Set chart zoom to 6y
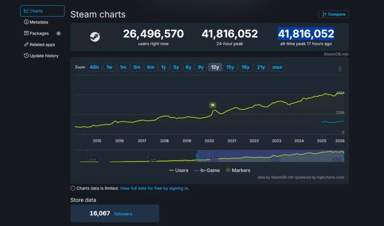The width and height of the screenshot is (384, 226). pos(188,67)
